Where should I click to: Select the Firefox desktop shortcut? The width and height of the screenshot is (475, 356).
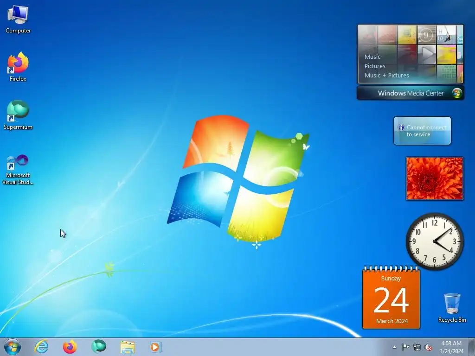(x=18, y=67)
